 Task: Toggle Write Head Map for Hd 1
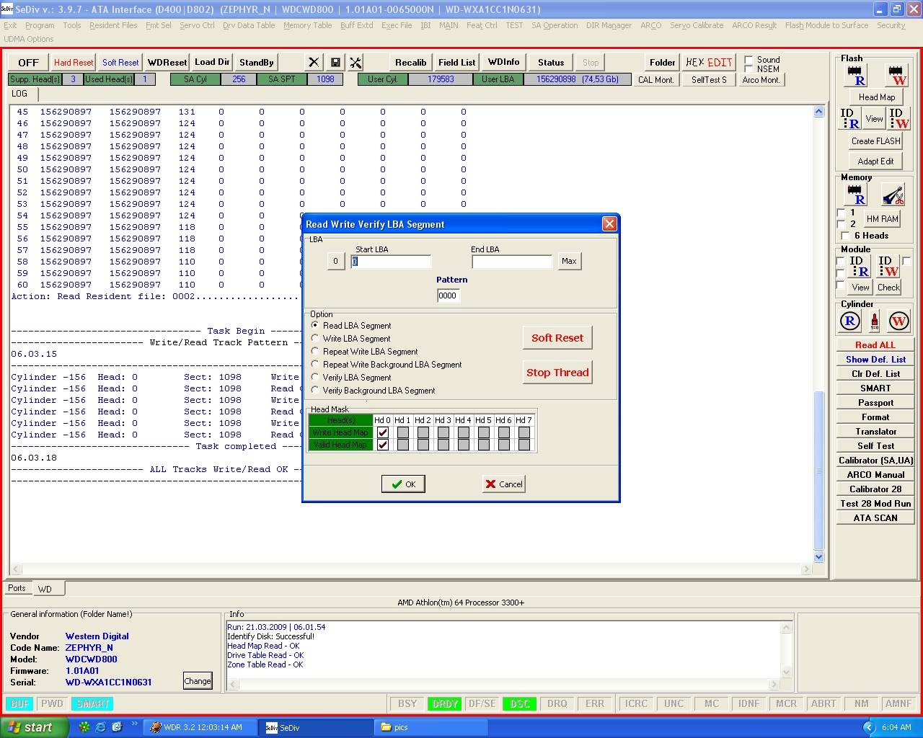(x=403, y=432)
